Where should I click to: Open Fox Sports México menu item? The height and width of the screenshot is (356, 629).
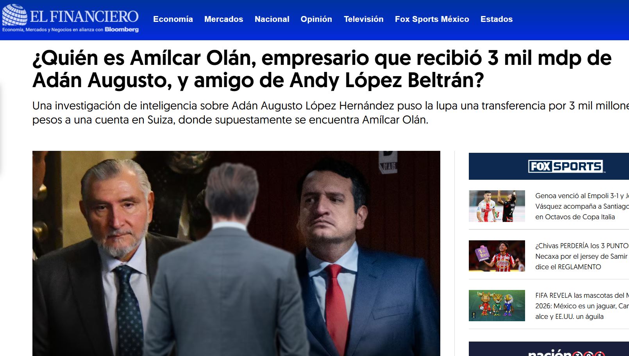click(432, 19)
